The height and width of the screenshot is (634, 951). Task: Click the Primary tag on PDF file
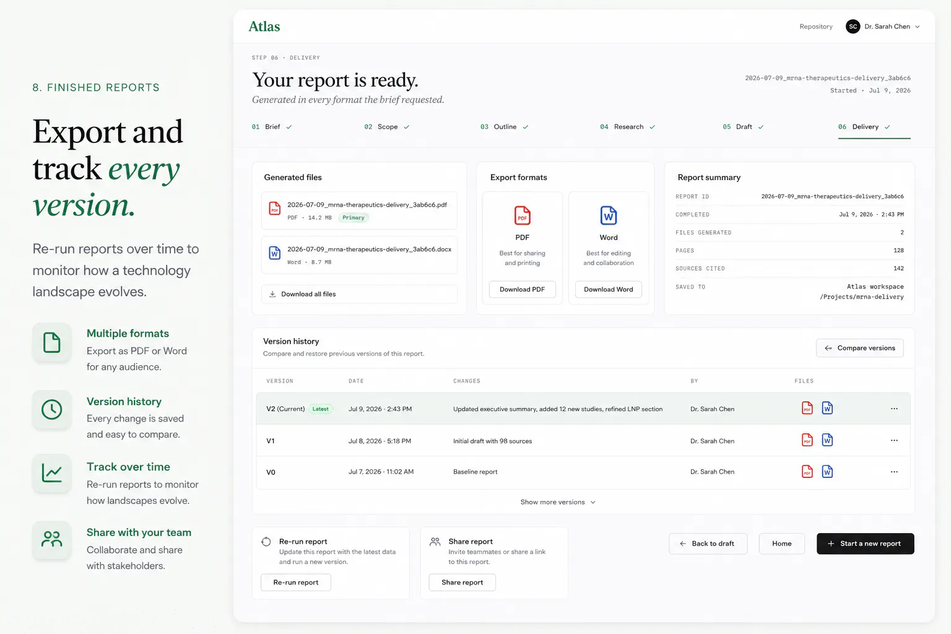(x=354, y=218)
